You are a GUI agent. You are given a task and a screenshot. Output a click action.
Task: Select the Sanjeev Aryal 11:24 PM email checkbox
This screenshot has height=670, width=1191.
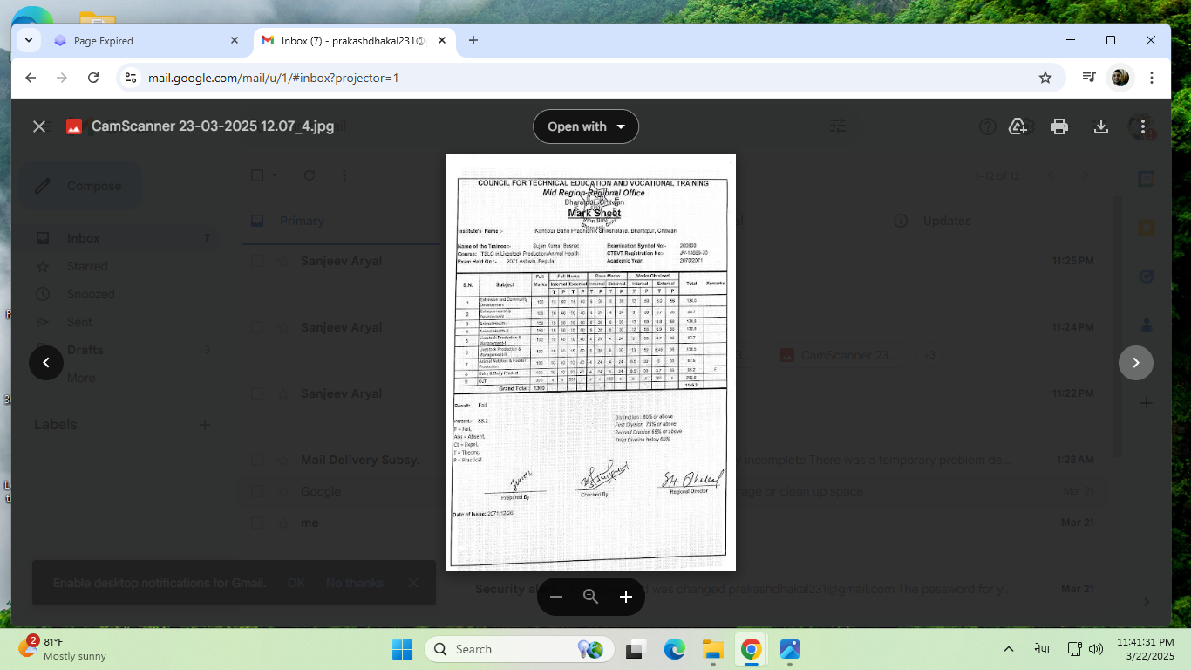tap(257, 327)
